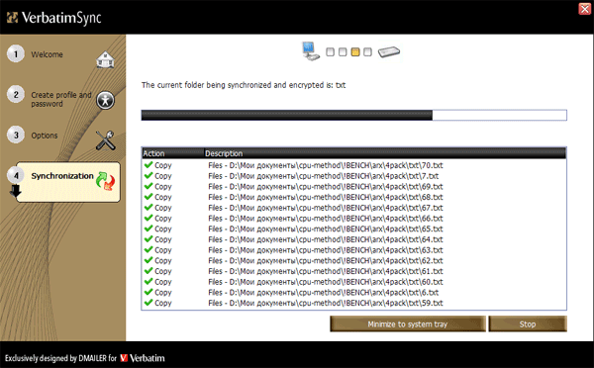Click the first transfer indicator box
Image resolution: width=594 pixels, height=368 pixels.
(x=330, y=51)
